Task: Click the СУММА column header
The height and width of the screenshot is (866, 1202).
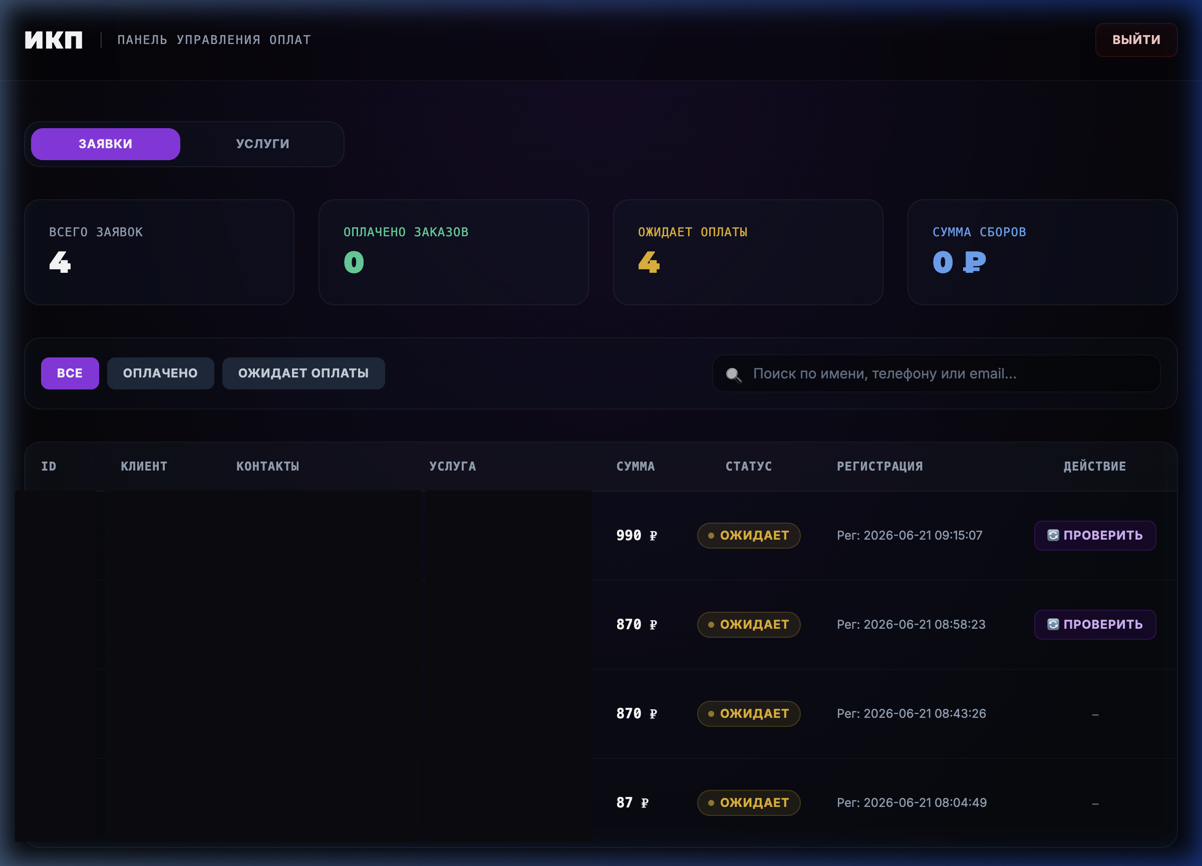Action: [x=636, y=466]
